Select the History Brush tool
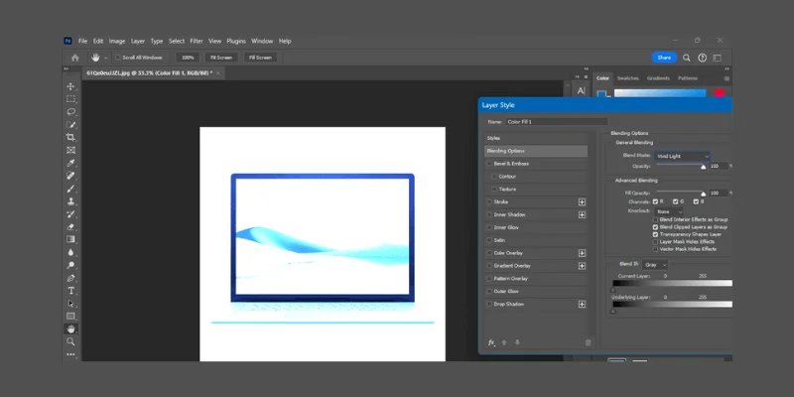 point(70,214)
